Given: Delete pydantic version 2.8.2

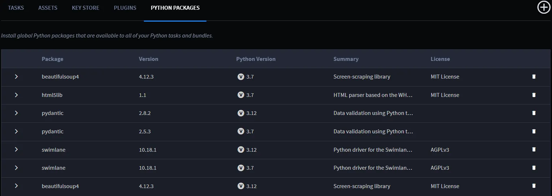Looking at the screenshot, I should (x=534, y=113).
